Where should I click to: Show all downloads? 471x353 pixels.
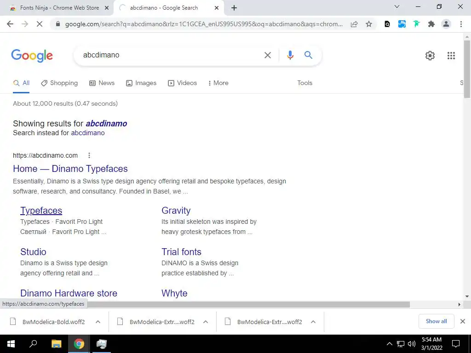(x=436, y=321)
